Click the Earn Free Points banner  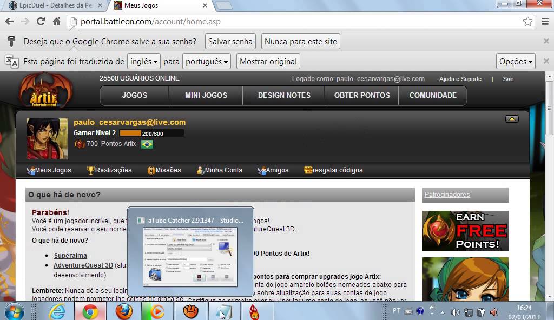click(x=465, y=231)
